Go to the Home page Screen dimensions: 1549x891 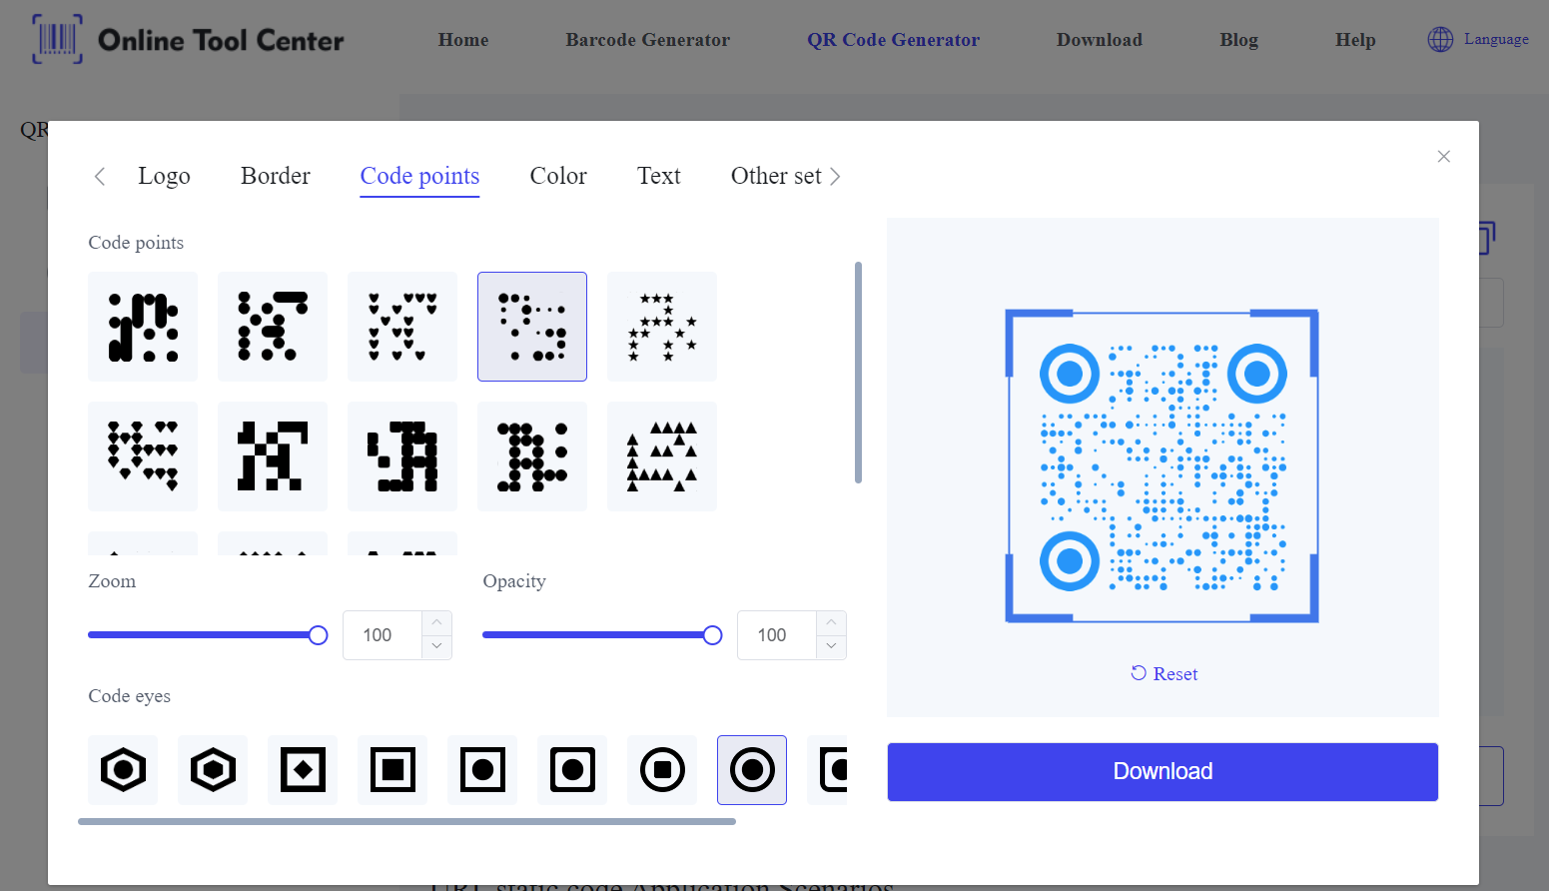point(463,40)
